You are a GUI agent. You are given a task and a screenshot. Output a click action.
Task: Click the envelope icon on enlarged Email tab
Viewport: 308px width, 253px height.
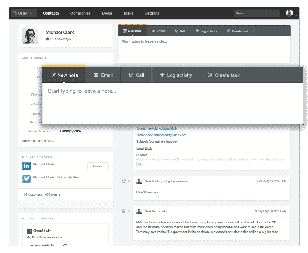click(x=96, y=75)
